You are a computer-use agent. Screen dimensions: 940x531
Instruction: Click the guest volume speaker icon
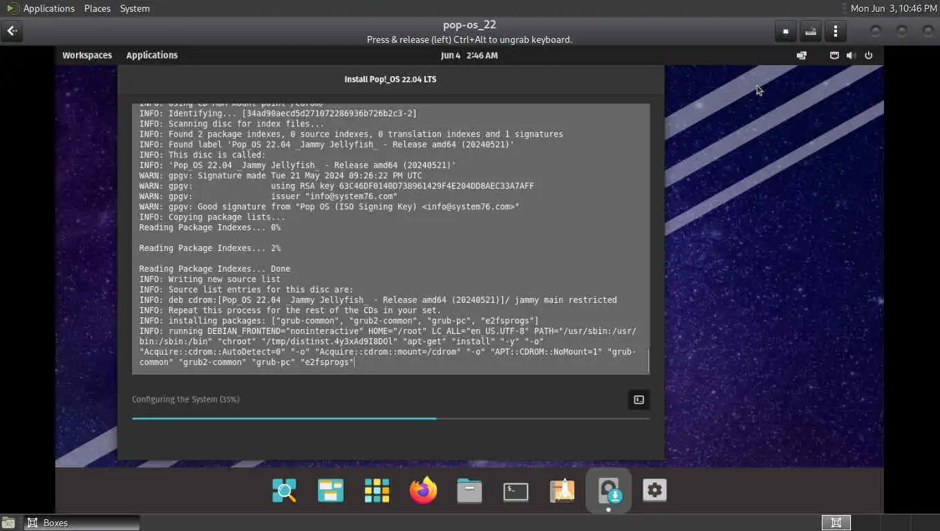click(852, 55)
